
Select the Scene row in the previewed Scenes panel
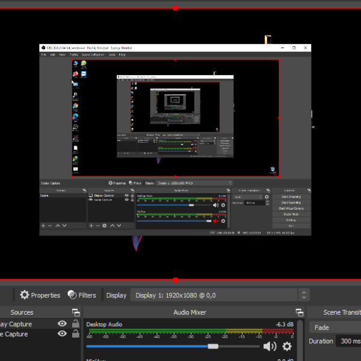tap(63, 196)
